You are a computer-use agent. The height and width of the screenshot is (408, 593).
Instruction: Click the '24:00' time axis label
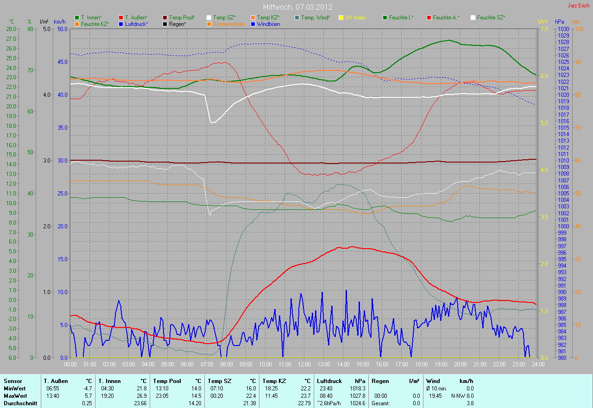pyautogui.click(x=538, y=364)
